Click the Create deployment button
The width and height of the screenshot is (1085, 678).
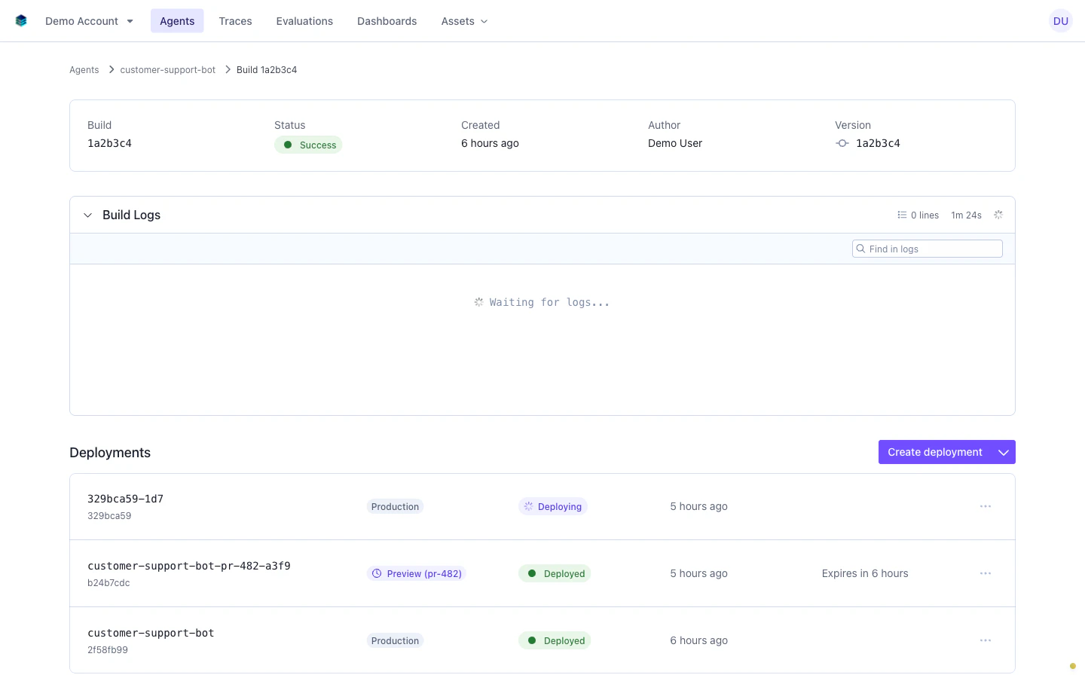pos(934,452)
